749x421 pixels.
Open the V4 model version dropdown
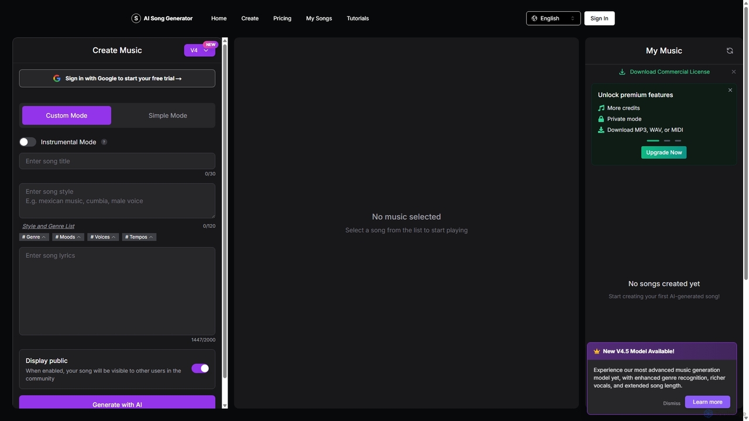[200, 50]
